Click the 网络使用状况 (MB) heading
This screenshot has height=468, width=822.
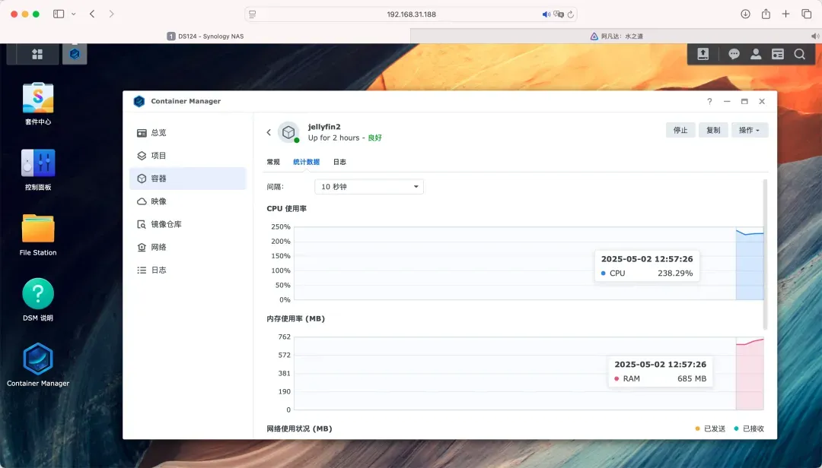tap(299, 428)
